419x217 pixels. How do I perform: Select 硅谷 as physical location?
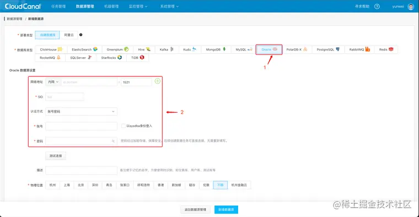[x=192, y=185]
